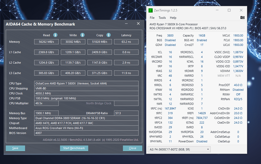Click the L3 Cache latency 11.9 ns field
This screenshot has height=164, width=261.
tap(126, 73)
